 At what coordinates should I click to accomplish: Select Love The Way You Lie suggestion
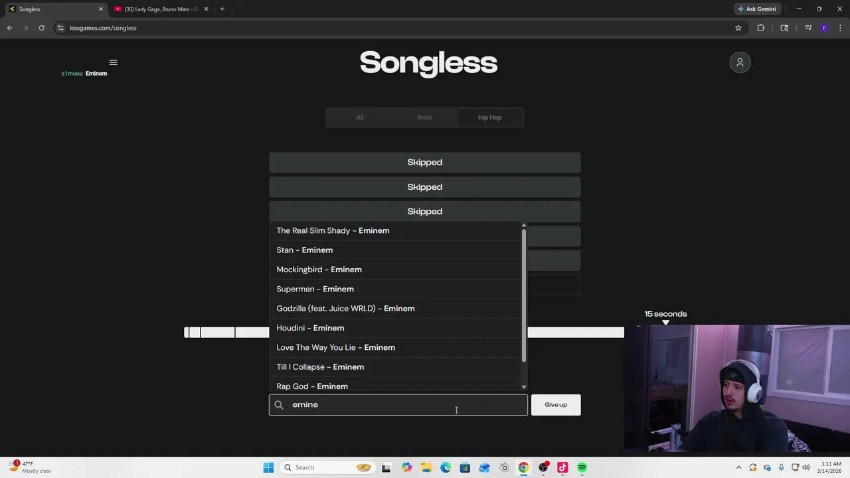click(396, 347)
